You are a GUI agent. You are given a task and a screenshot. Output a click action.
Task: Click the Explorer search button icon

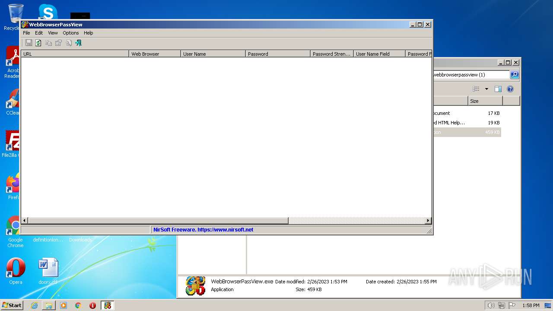515,75
